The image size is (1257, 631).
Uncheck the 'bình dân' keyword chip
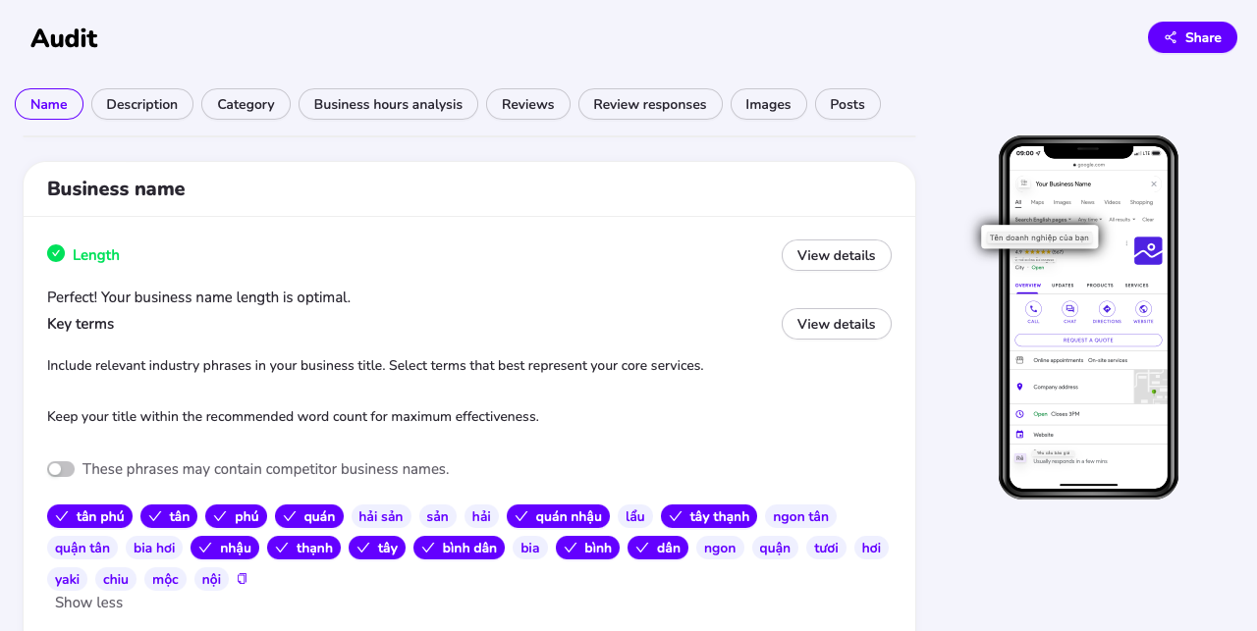(x=459, y=548)
